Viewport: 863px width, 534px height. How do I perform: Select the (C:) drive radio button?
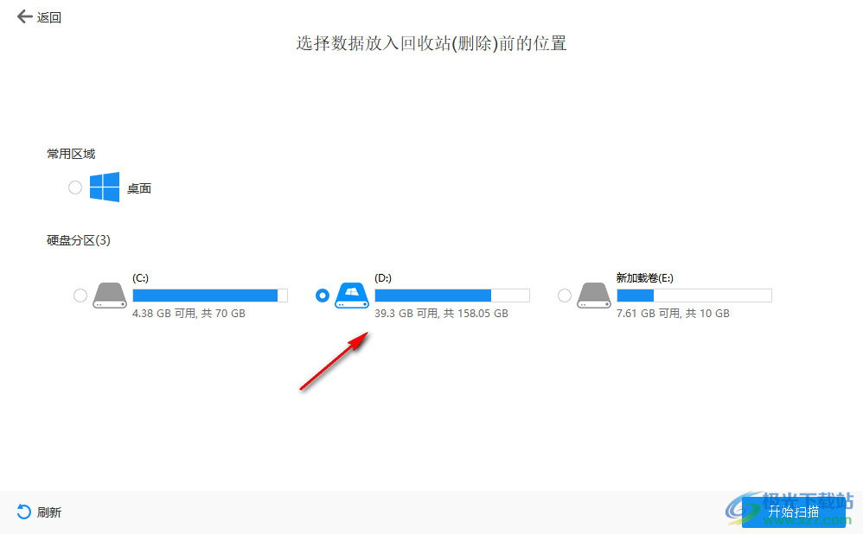80,295
